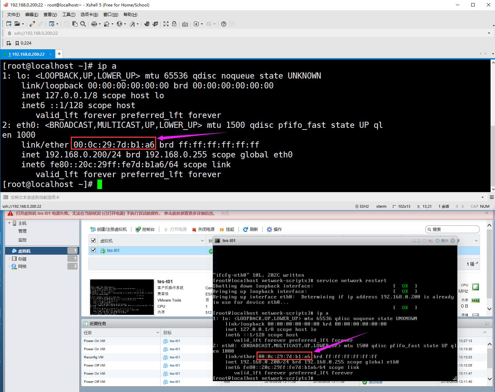Open the 查看(V) menu

tap(50, 14)
